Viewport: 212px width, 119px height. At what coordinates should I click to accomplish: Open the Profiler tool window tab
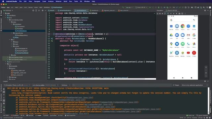[53, 115]
